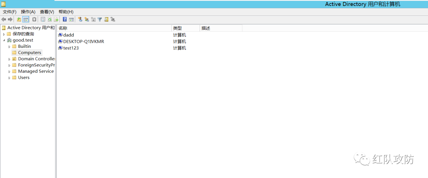Click the test123 computer icon
The width and height of the screenshot is (428, 178).
(60, 48)
